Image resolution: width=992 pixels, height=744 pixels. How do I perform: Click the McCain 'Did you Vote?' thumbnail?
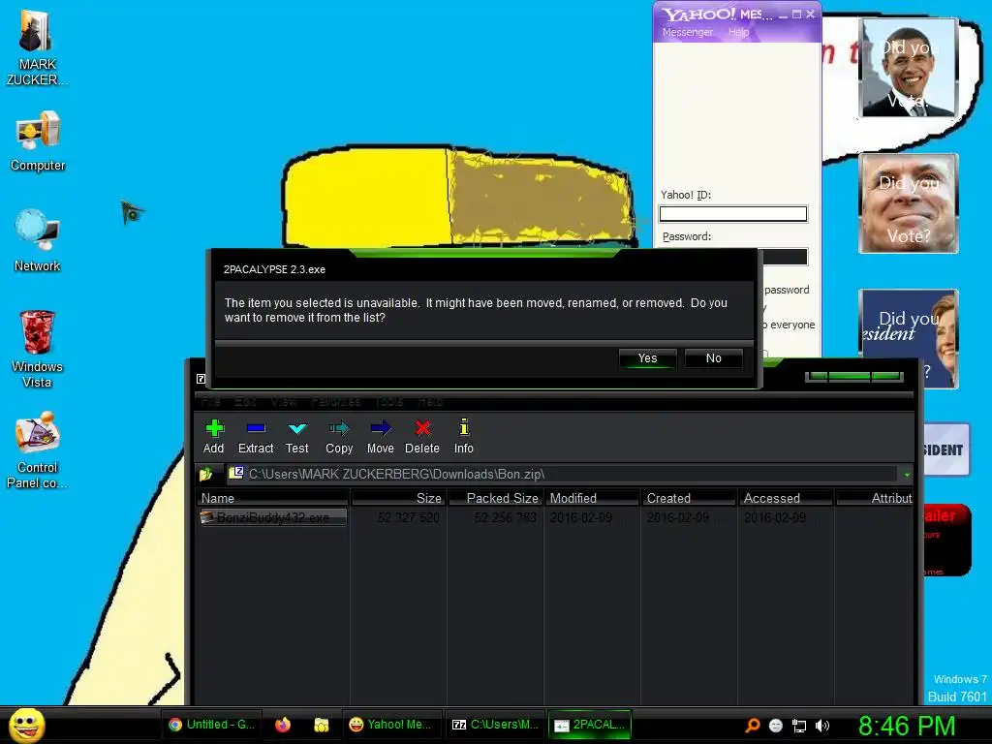pos(909,203)
